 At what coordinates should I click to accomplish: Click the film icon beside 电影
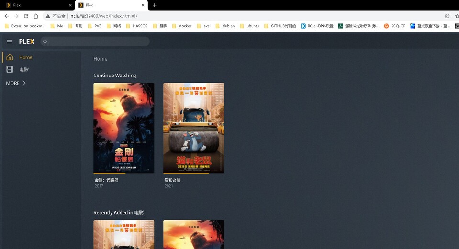click(x=10, y=70)
